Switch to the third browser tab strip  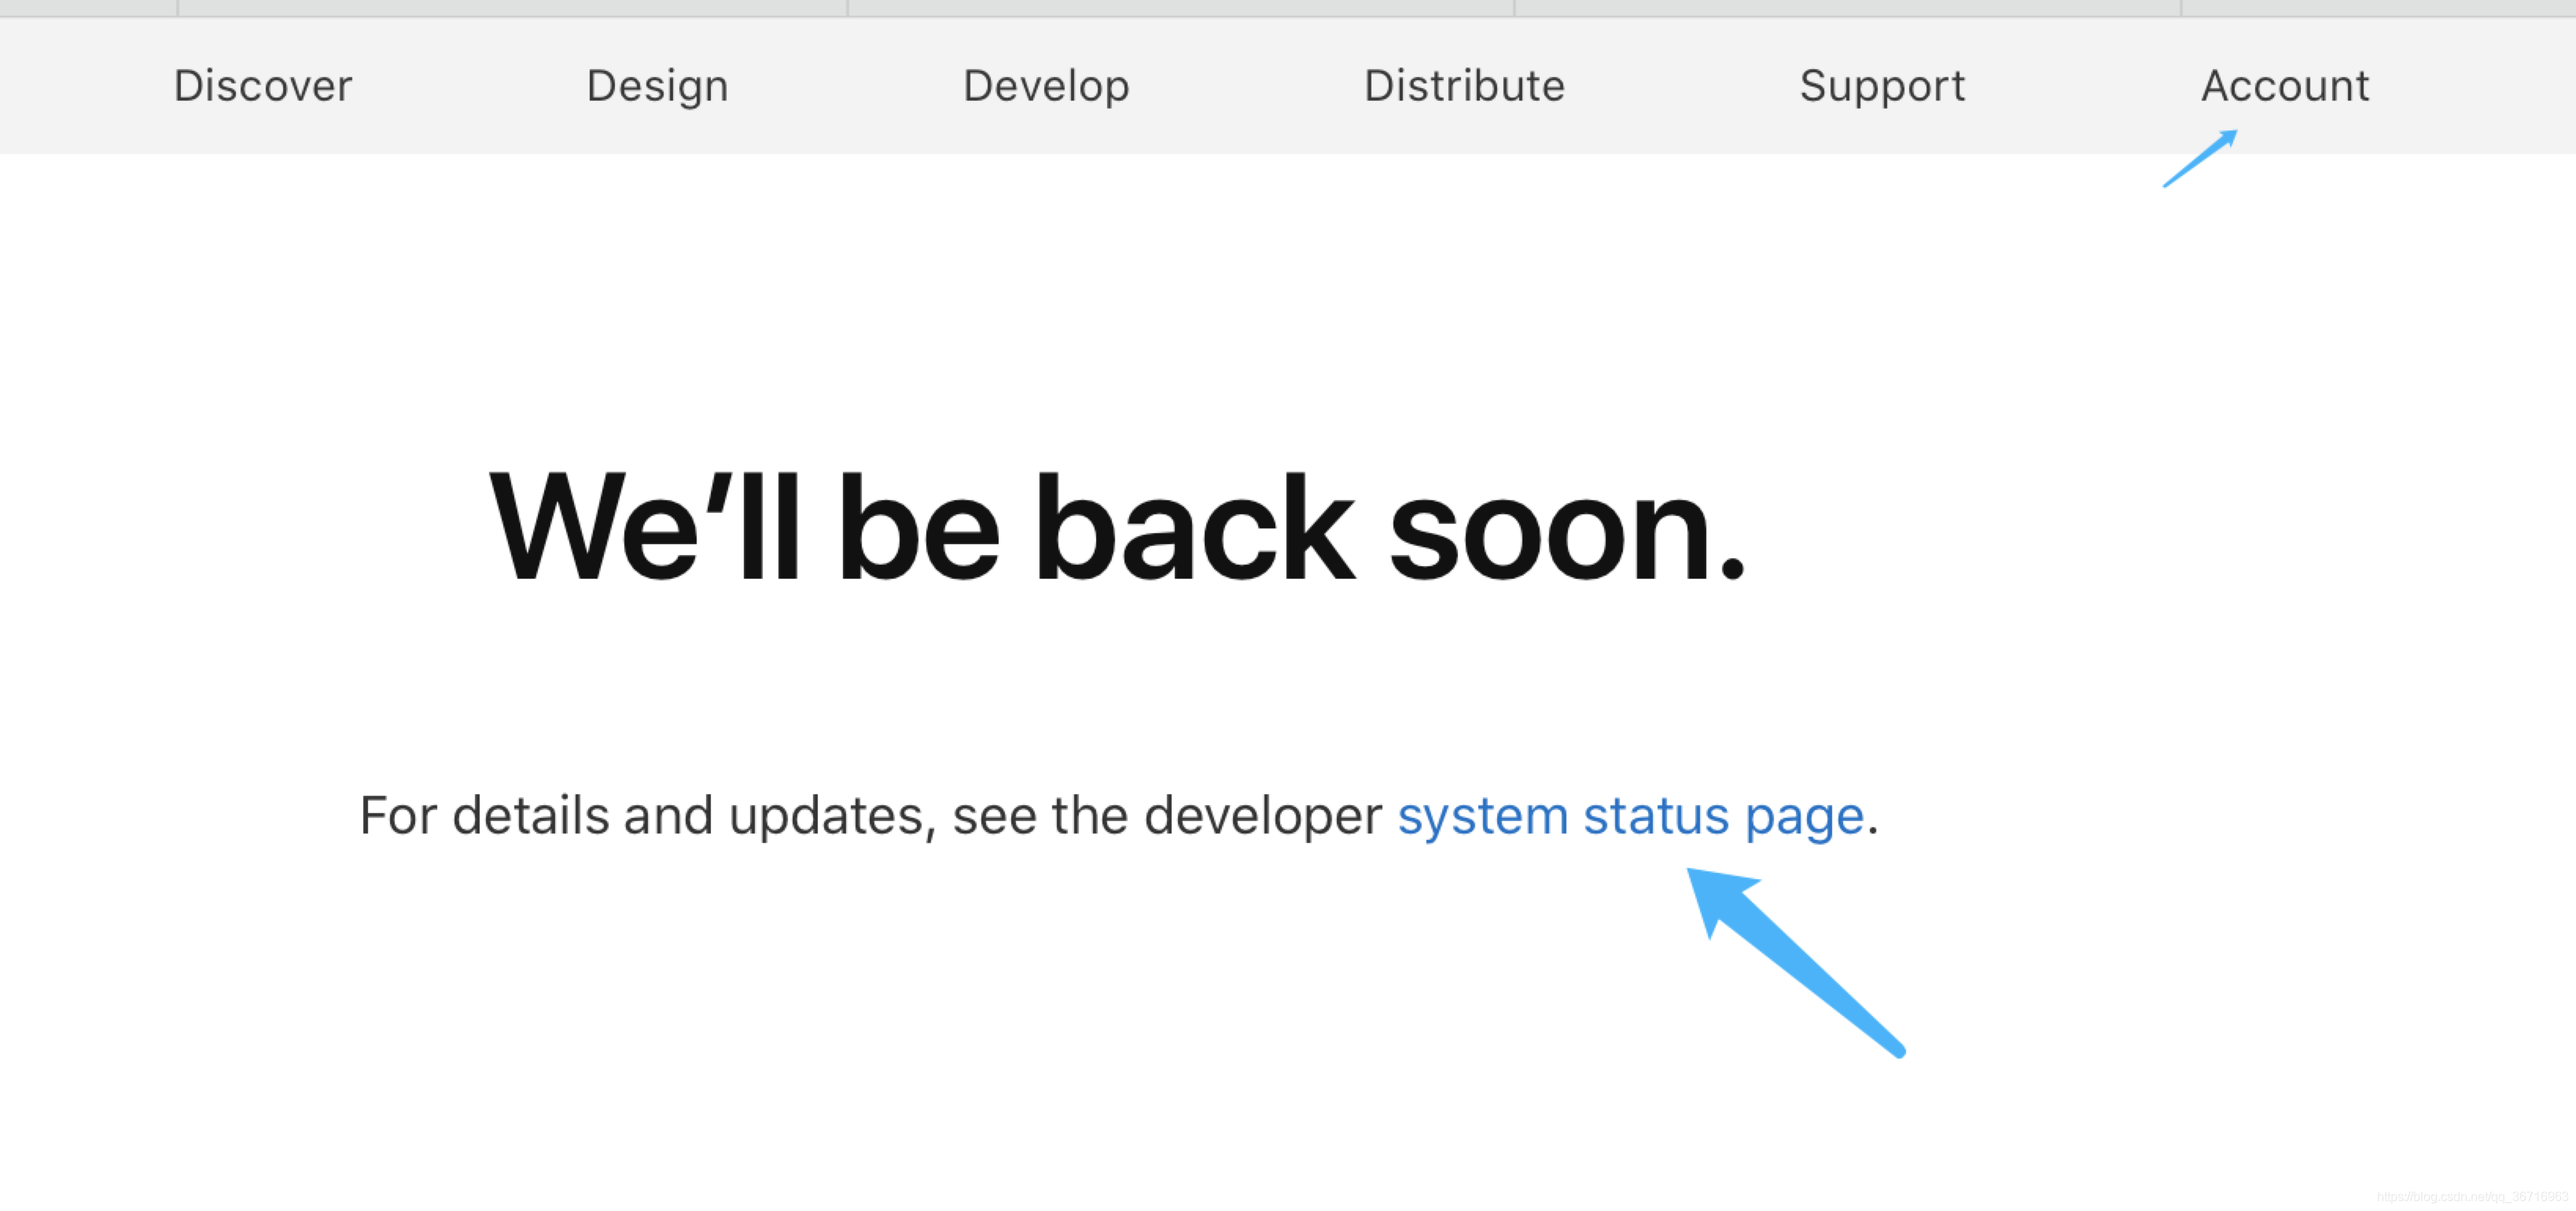click(x=1180, y=7)
